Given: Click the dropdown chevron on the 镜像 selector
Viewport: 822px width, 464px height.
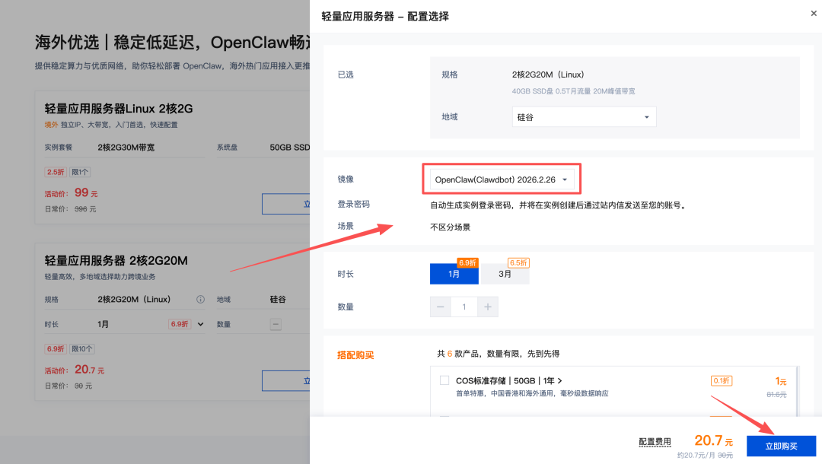Looking at the screenshot, I should (x=566, y=178).
